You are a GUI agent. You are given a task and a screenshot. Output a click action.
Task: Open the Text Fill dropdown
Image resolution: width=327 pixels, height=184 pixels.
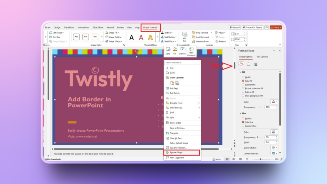(x=167, y=33)
